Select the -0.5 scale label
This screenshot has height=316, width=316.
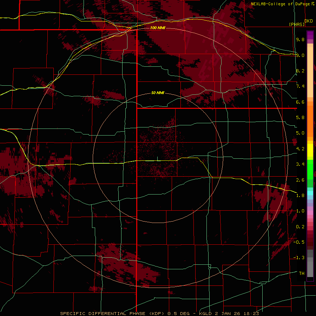pyautogui.click(x=299, y=242)
